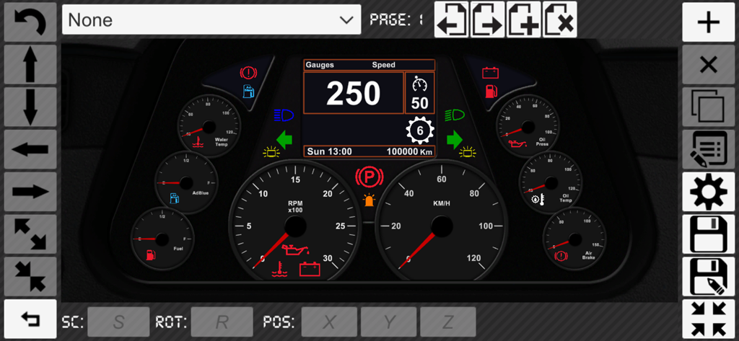Click the position Y input field
This screenshot has height=341, width=739.
tap(389, 322)
